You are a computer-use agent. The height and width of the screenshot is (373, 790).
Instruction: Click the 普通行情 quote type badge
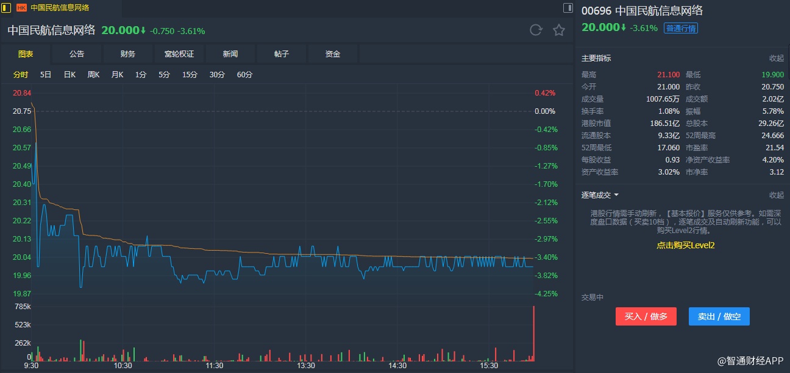click(x=681, y=28)
